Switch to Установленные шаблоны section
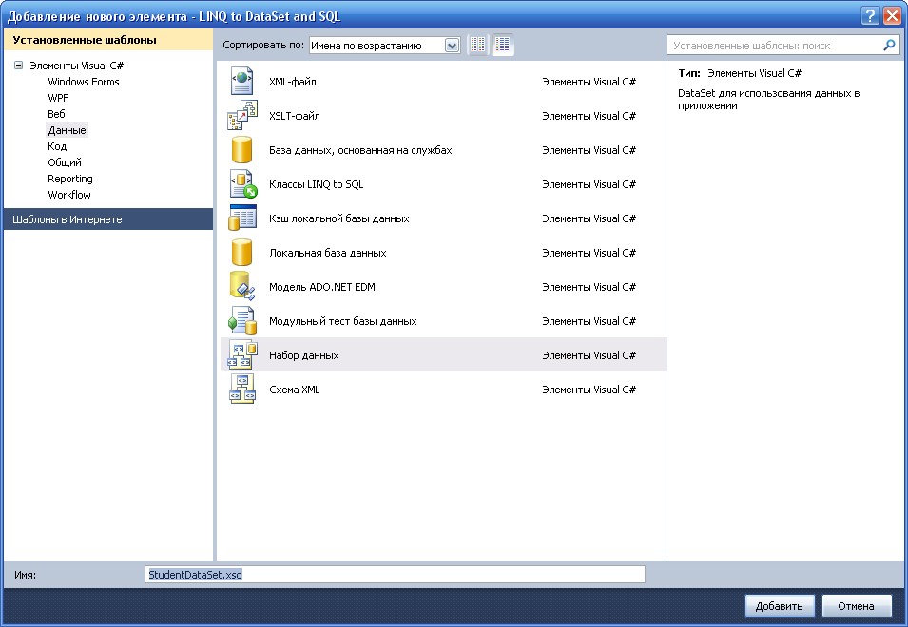908x627 pixels. tap(108, 40)
